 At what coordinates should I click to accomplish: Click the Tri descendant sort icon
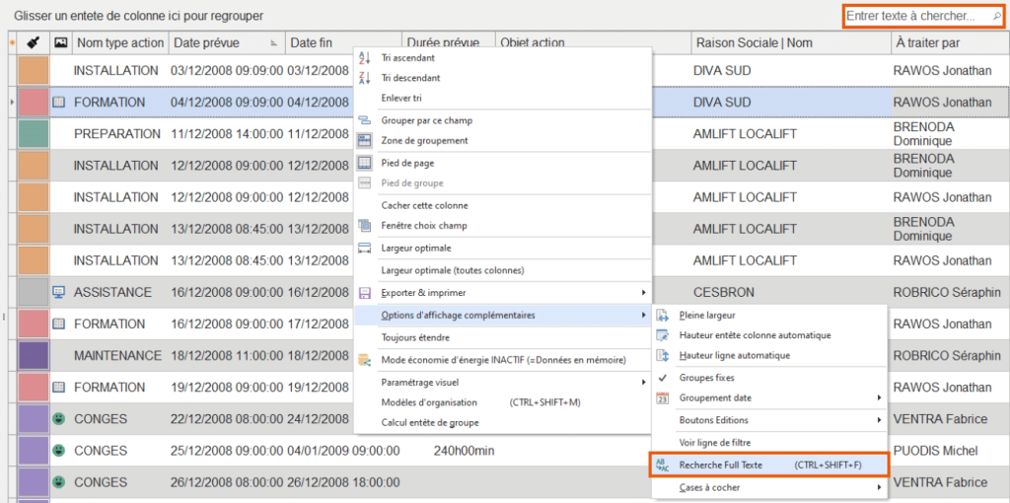[364, 78]
